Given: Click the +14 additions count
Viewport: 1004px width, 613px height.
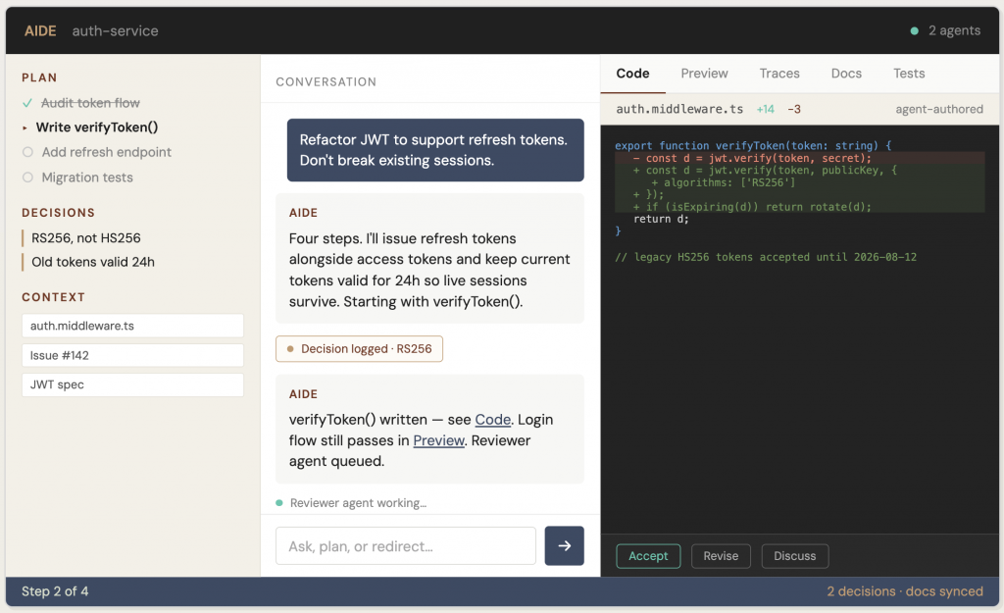Looking at the screenshot, I should (765, 110).
